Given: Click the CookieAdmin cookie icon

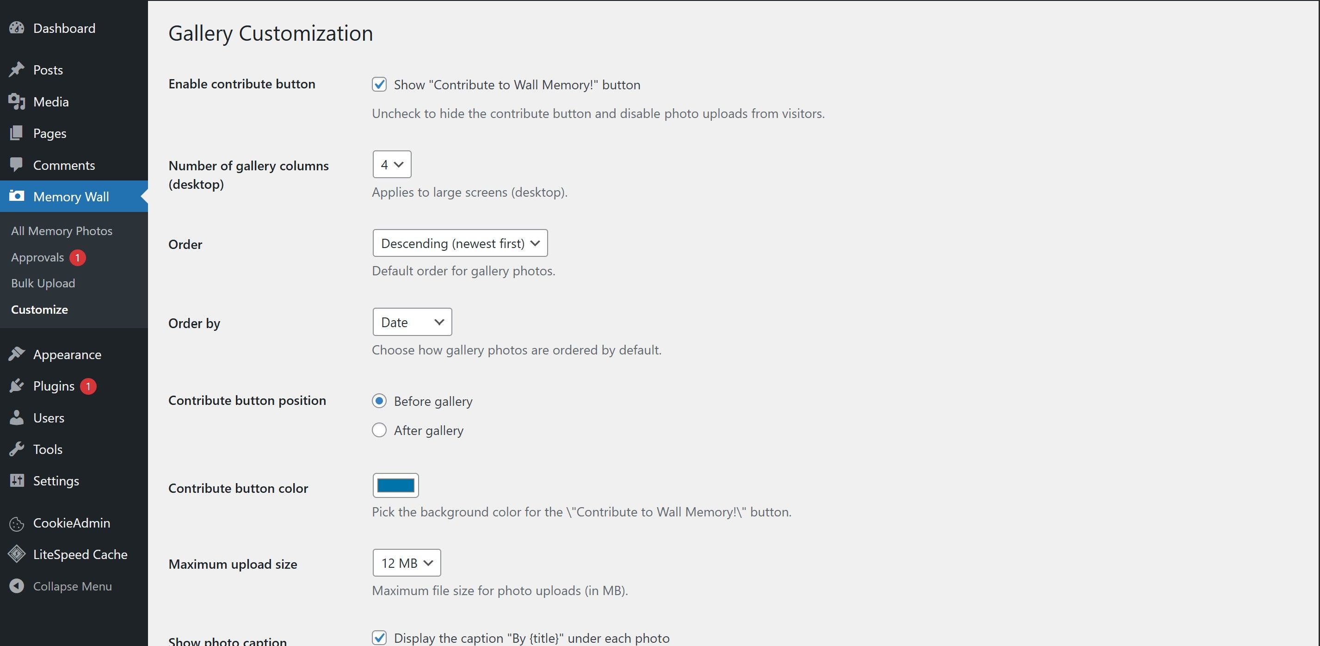Looking at the screenshot, I should tap(16, 523).
